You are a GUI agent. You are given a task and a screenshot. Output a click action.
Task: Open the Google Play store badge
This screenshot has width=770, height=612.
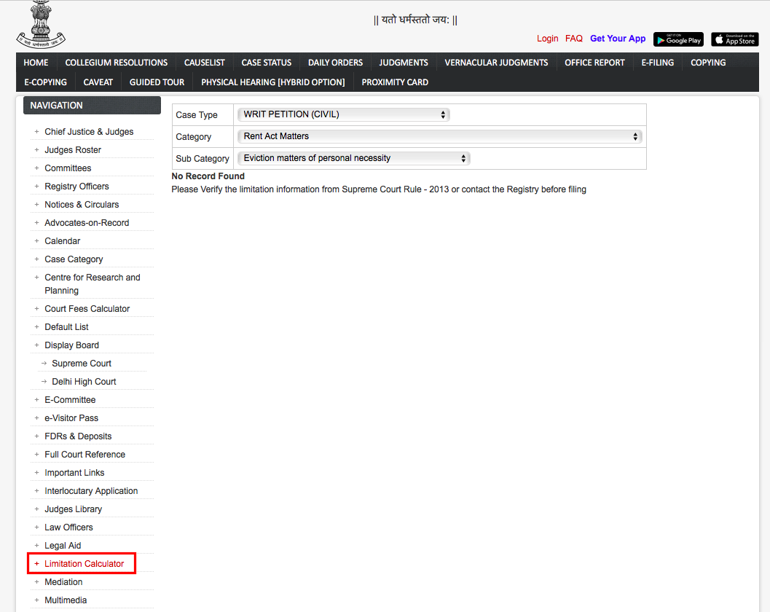678,40
